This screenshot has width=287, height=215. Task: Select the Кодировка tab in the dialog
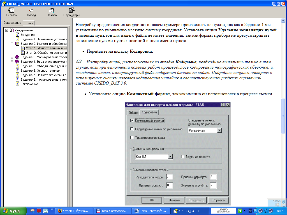coord(149,112)
